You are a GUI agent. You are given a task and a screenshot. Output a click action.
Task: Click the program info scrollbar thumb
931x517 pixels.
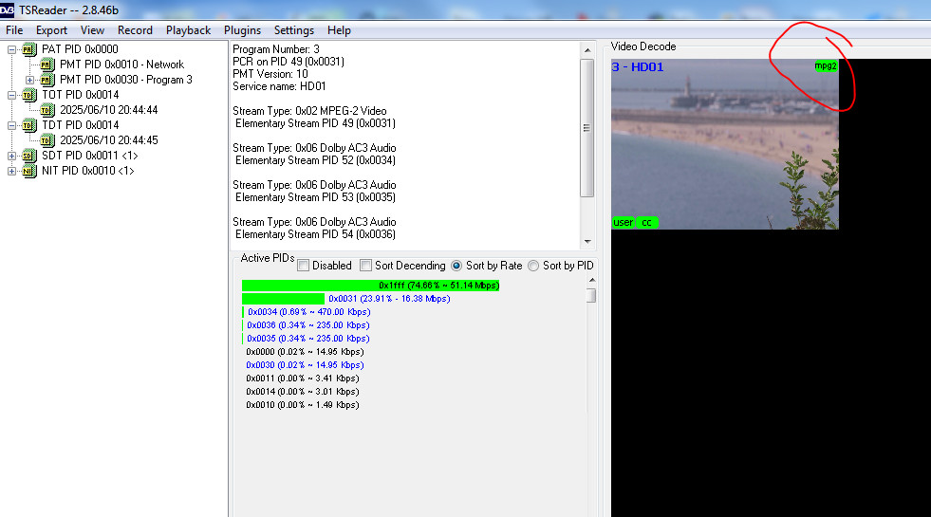587,128
